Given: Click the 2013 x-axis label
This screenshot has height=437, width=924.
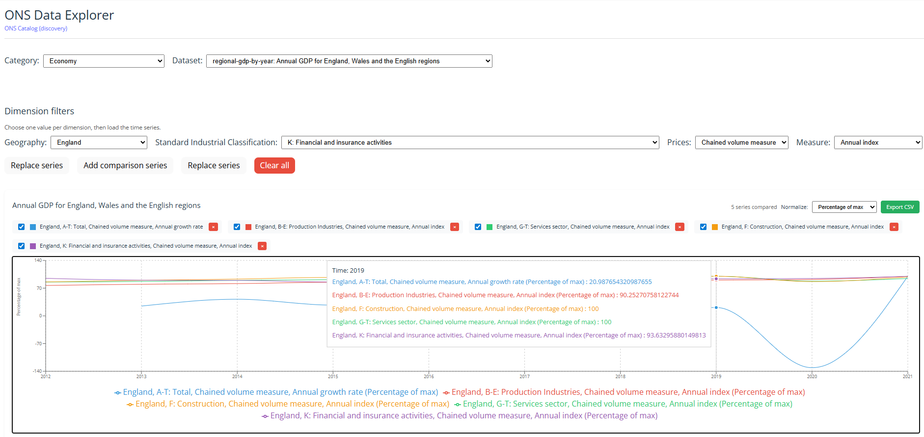Looking at the screenshot, I should point(141,377).
